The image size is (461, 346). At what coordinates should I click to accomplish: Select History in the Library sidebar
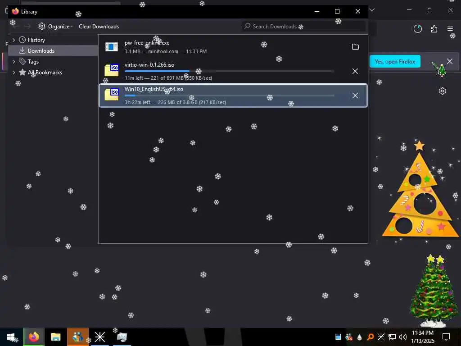click(x=36, y=40)
